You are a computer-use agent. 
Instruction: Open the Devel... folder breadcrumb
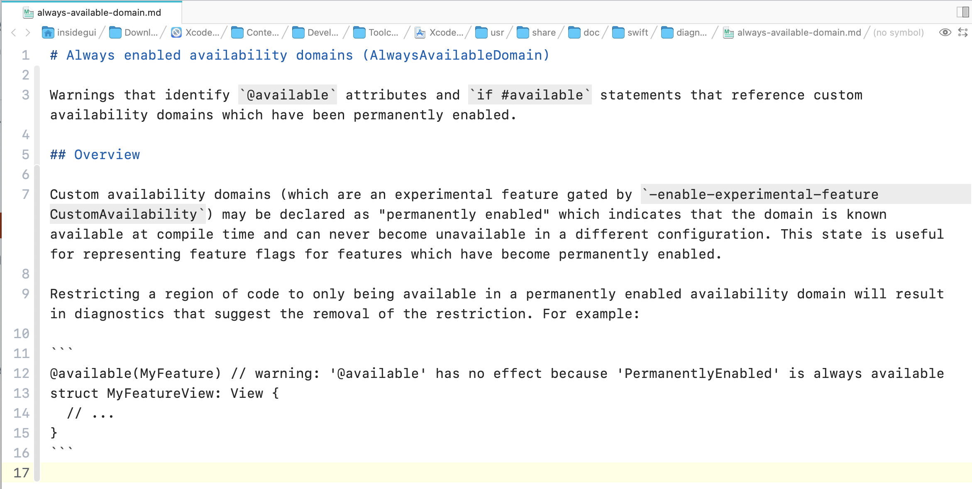click(x=315, y=33)
